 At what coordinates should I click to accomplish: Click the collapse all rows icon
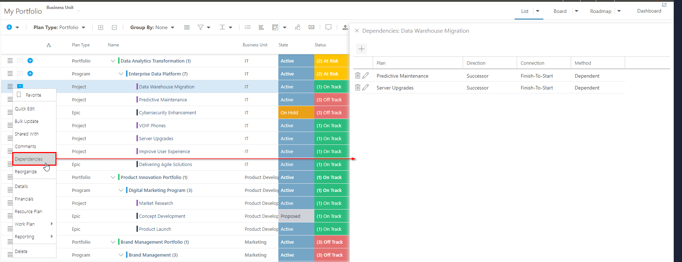[x=114, y=27]
